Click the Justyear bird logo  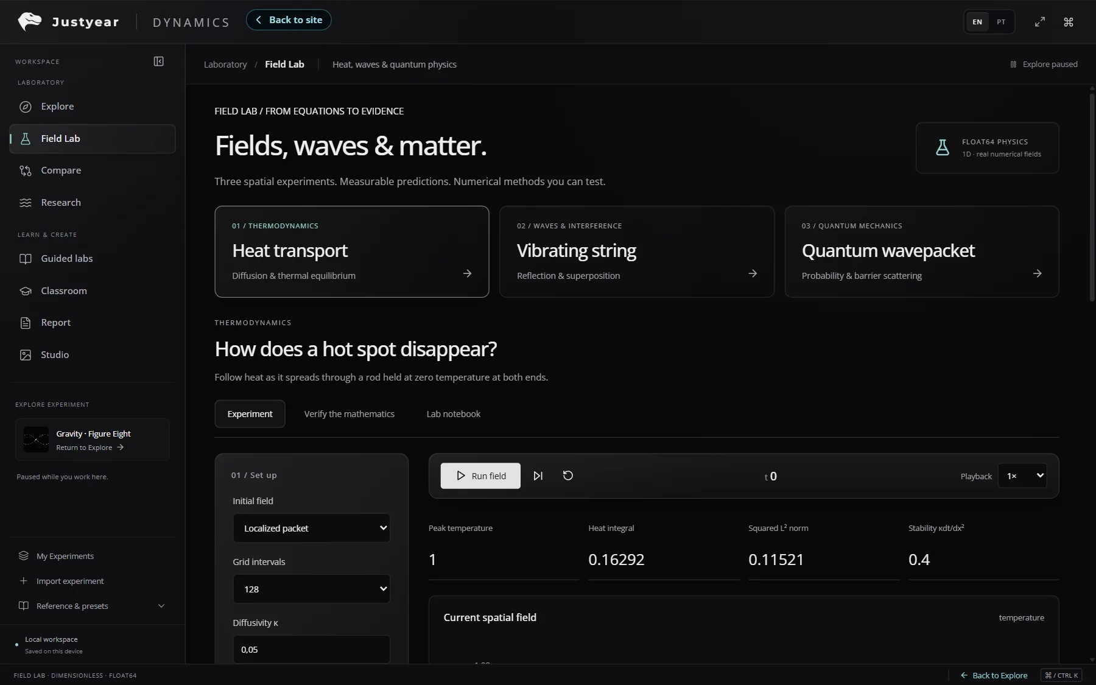[29, 21]
